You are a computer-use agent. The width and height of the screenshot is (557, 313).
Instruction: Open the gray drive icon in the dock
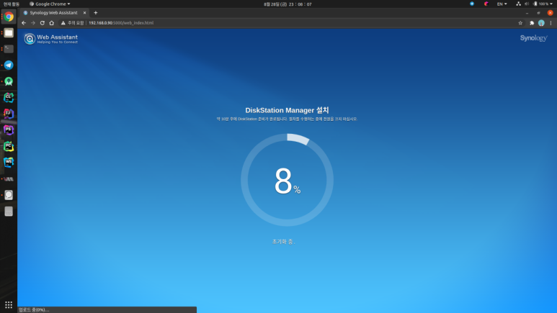(x=9, y=211)
